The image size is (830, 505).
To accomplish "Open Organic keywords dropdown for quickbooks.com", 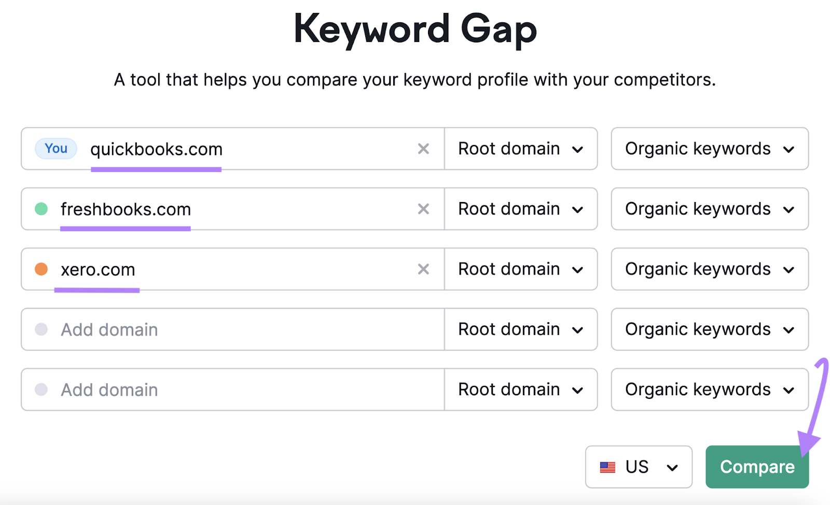I will click(x=709, y=149).
